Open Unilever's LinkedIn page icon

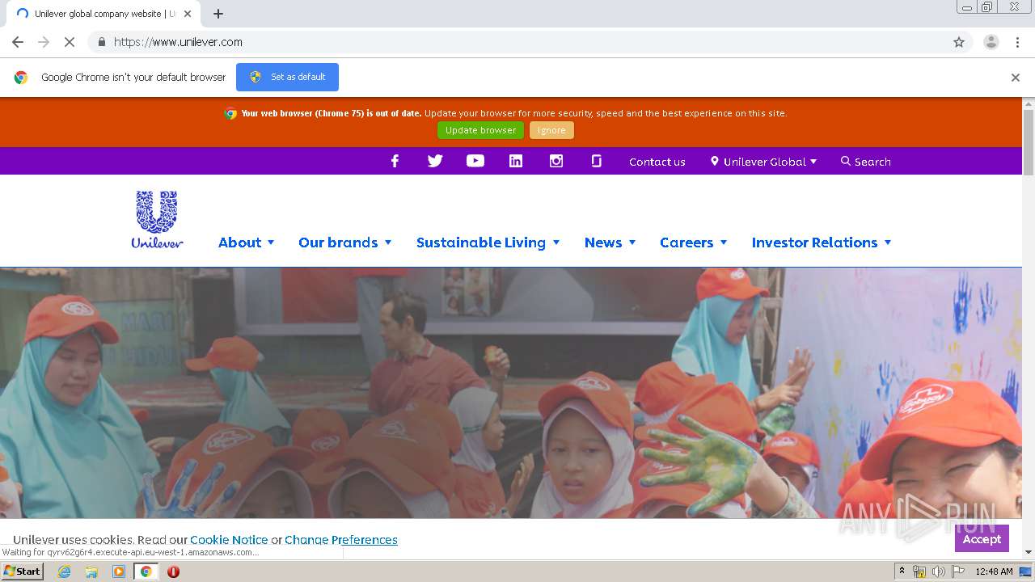tap(516, 161)
